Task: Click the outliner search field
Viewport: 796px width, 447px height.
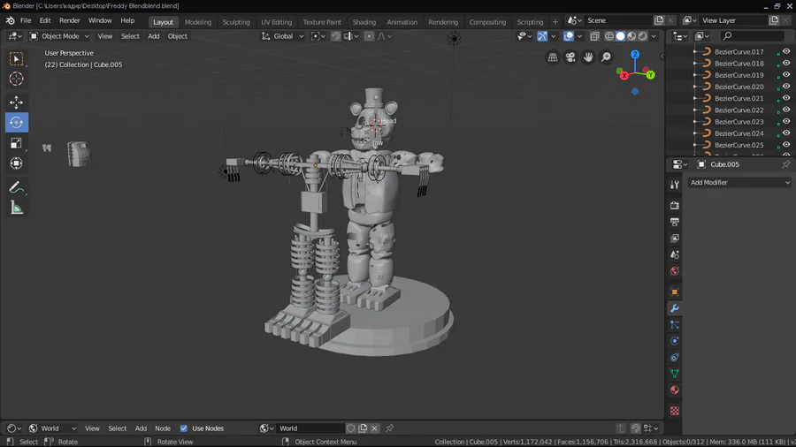Action: point(753,36)
